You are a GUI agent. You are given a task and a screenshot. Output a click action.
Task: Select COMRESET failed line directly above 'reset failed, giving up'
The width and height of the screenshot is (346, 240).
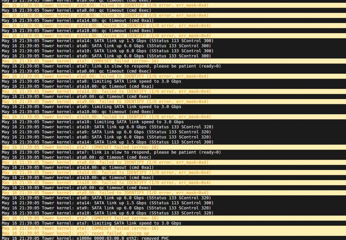(174, 228)
